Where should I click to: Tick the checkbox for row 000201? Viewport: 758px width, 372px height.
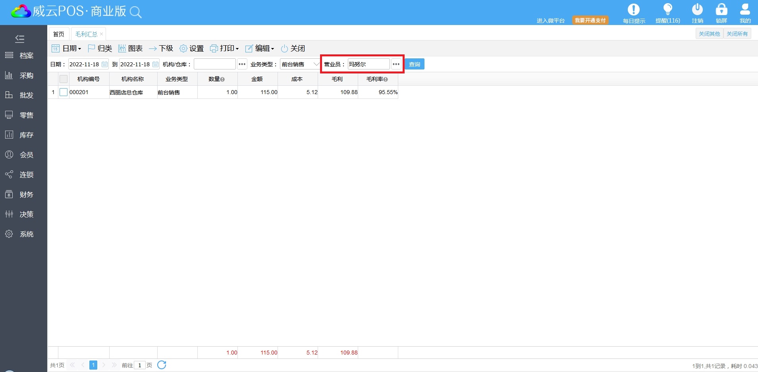64,92
